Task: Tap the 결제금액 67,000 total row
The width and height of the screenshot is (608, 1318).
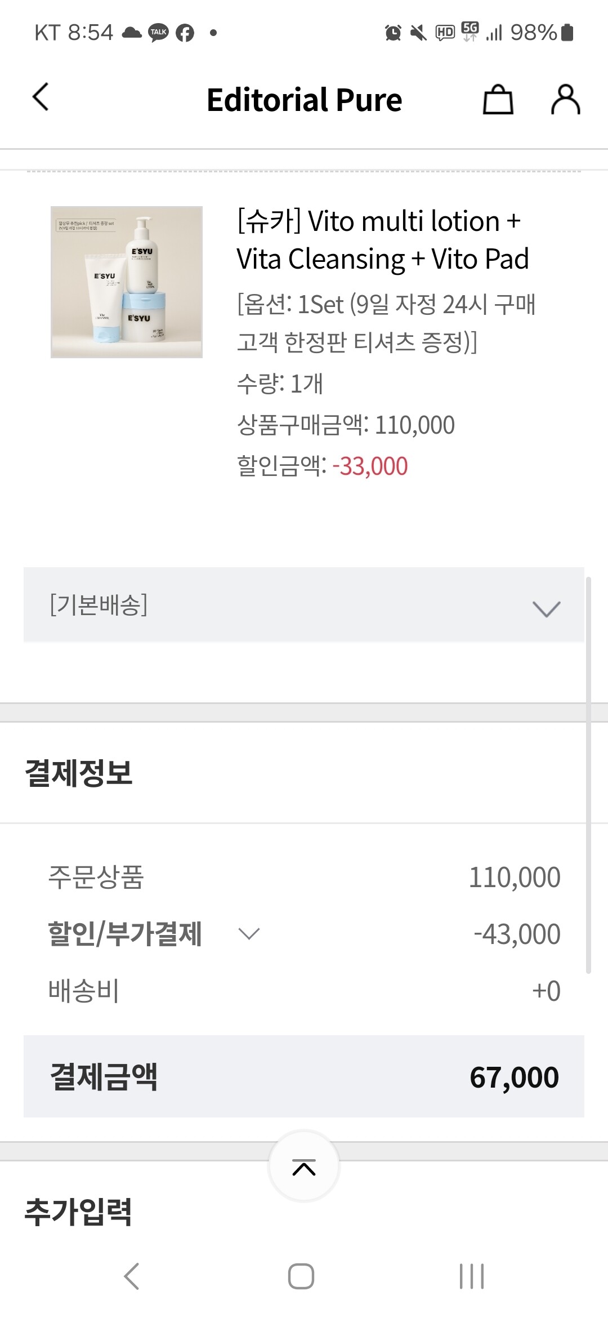Action: [304, 1076]
